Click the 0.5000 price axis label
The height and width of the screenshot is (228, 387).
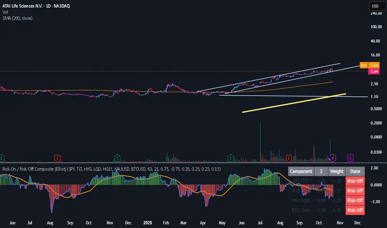(376, 109)
